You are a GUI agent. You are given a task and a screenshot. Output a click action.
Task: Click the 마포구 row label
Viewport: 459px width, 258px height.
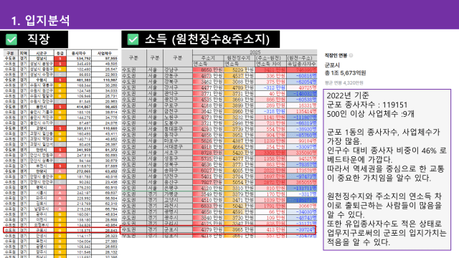click(178, 141)
